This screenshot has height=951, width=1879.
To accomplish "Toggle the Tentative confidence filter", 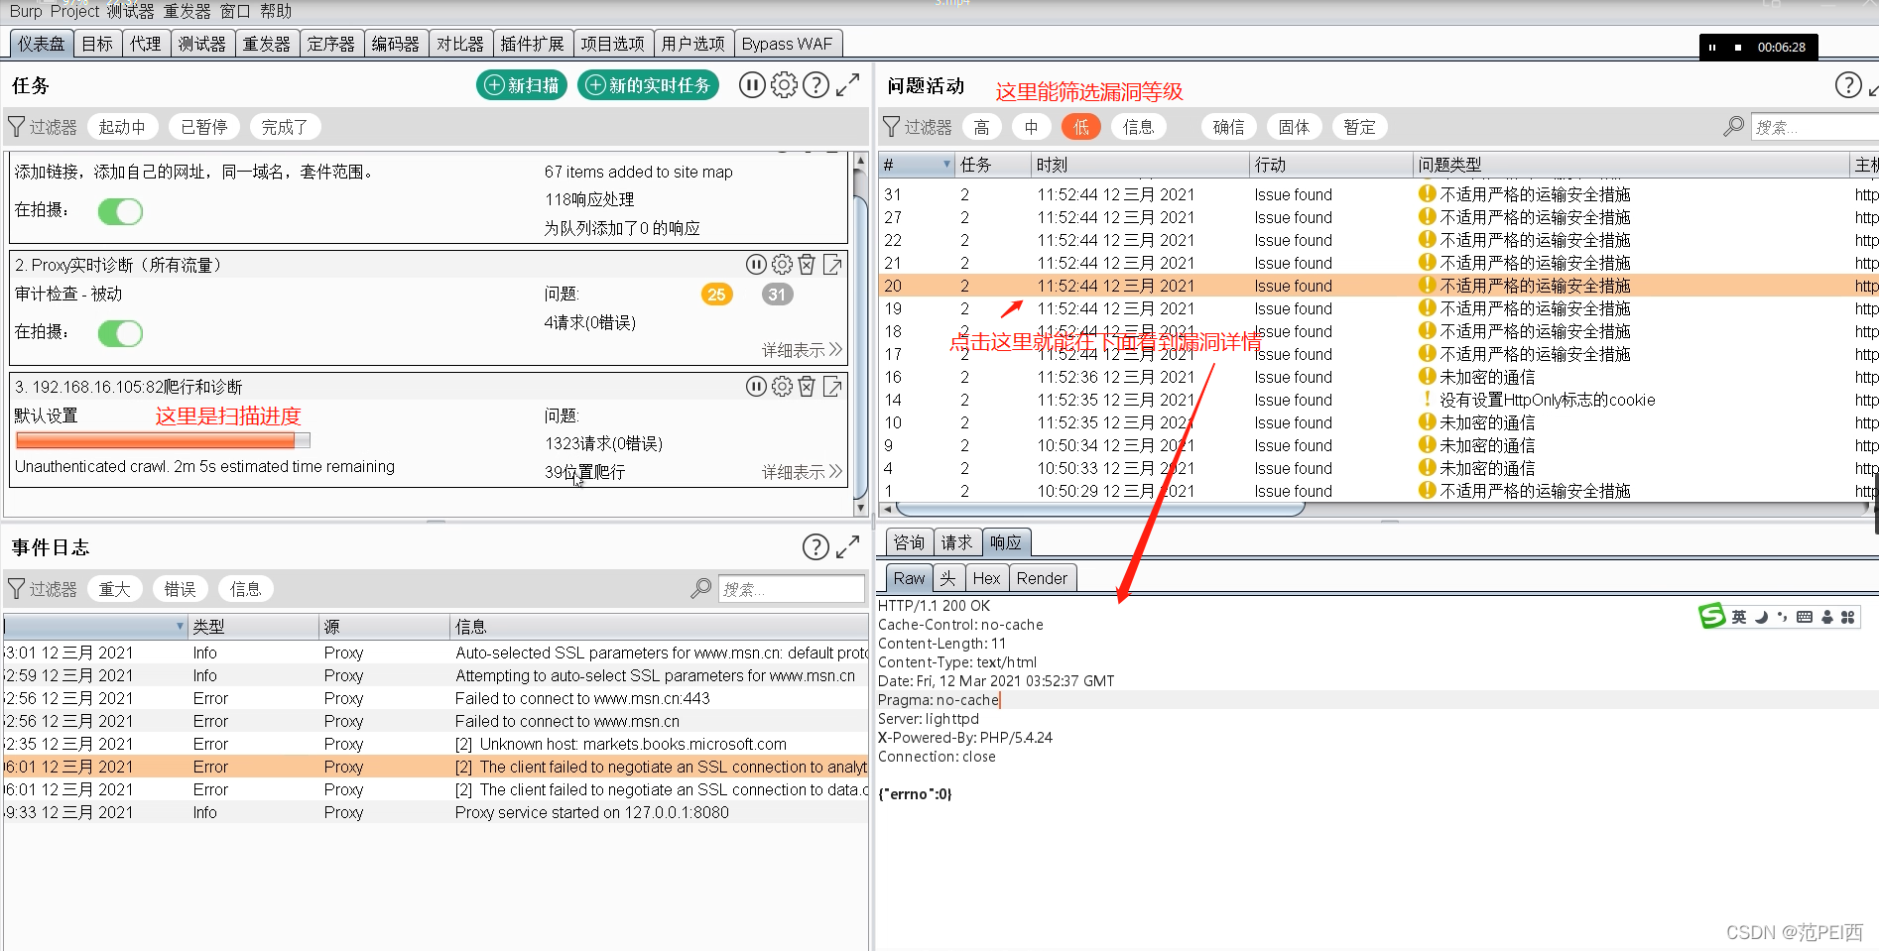I will click(1359, 127).
